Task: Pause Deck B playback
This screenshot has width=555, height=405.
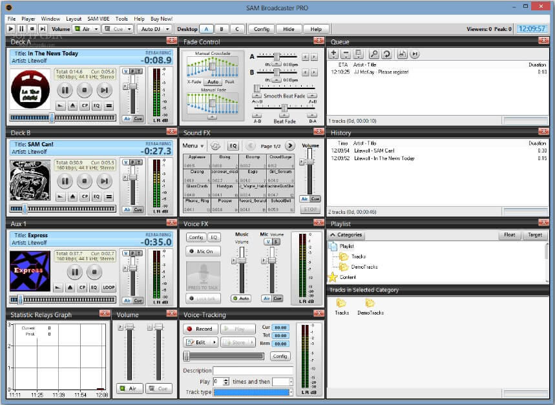Action: tap(65, 181)
